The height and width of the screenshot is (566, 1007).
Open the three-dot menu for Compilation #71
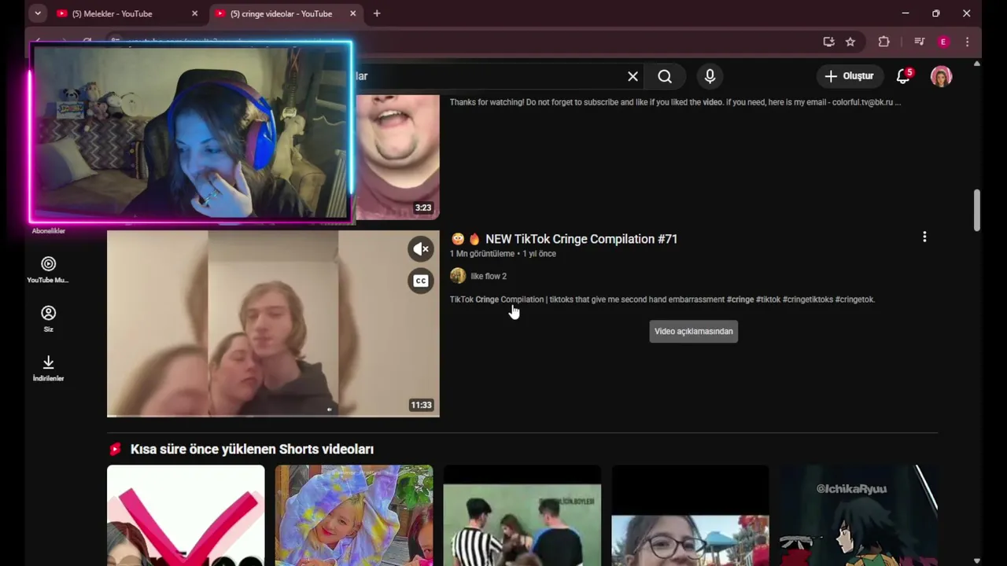tap(924, 237)
